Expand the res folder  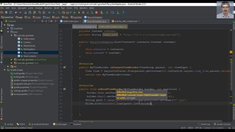coord(8,66)
